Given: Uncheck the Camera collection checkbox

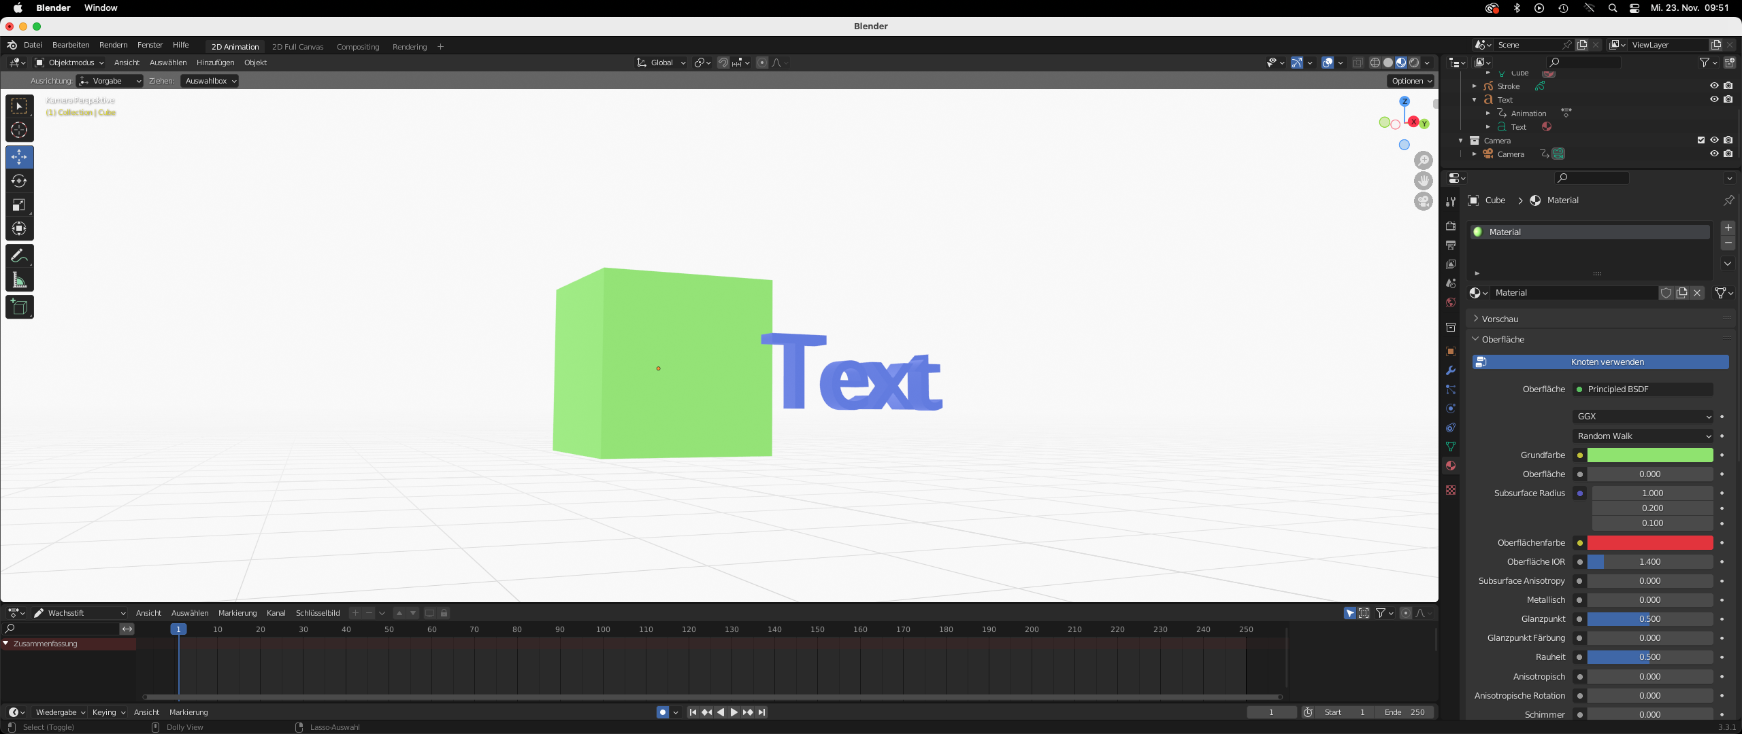Looking at the screenshot, I should tap(1701, 141).
